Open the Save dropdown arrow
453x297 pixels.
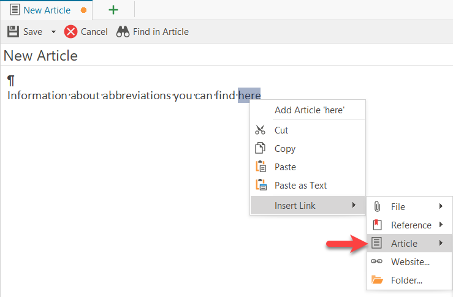point(53,32)
